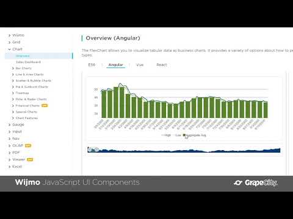This screenshot has width=293, height=219.
Task: Expand the Scatter & Bubble Charts chevron
Action: click(x=13, y=81)
